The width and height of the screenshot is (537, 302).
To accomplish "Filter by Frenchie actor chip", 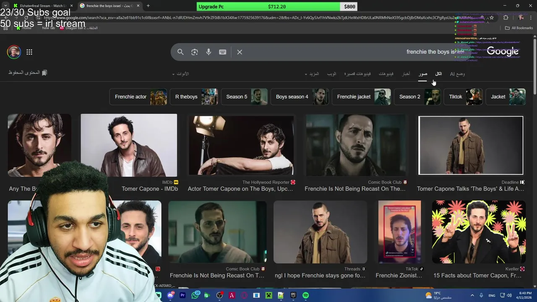I will tap(138, 97).
